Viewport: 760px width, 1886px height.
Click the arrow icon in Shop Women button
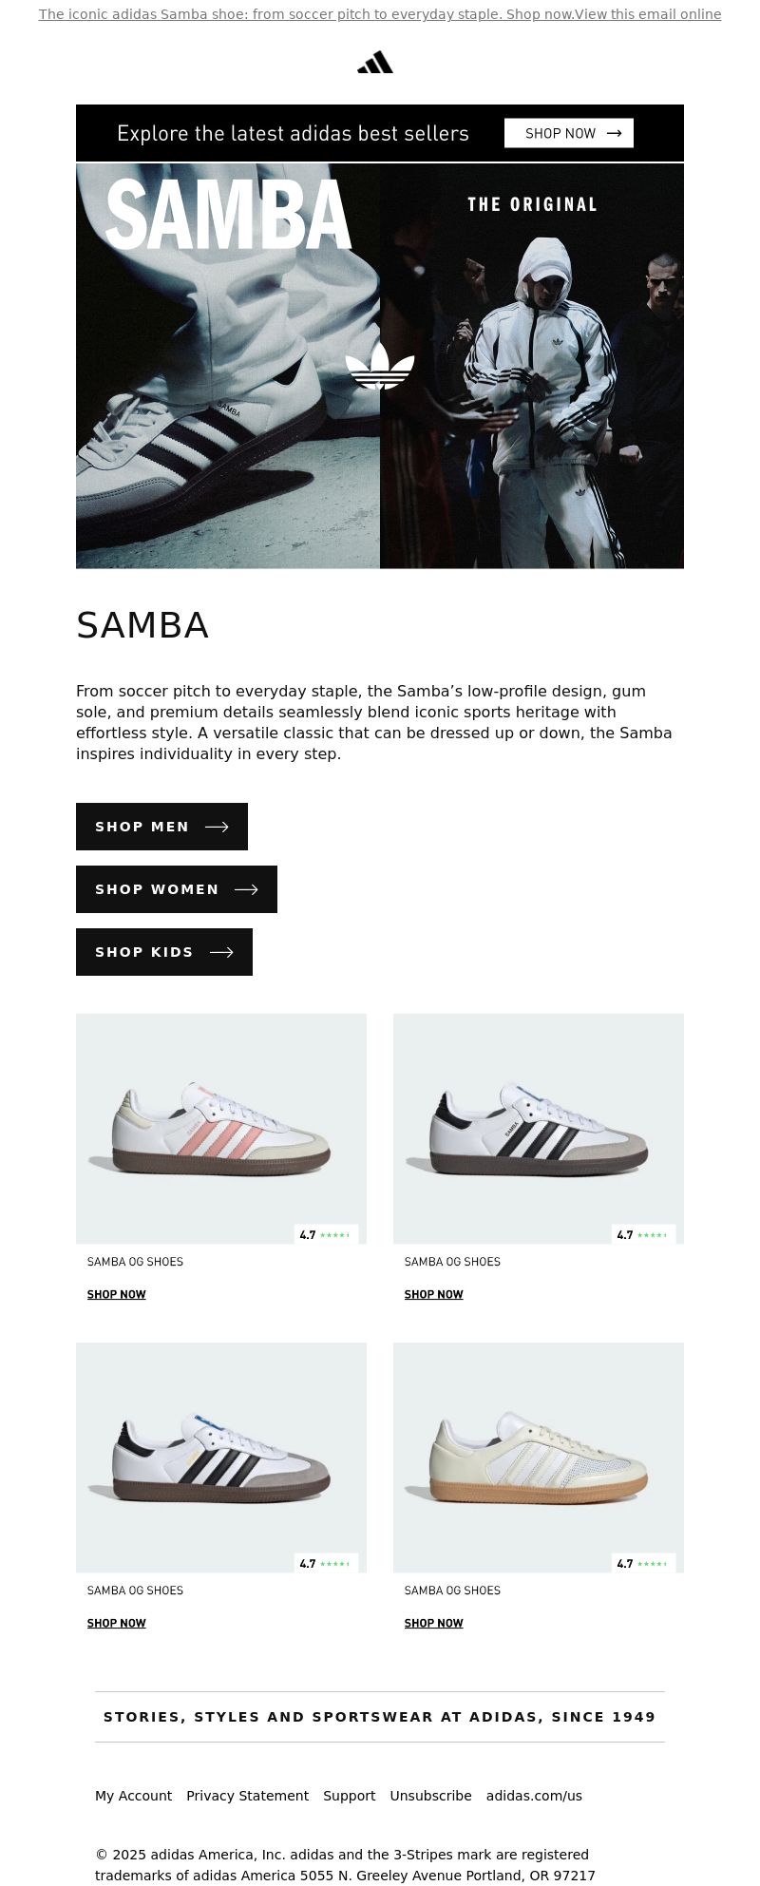click(x=246, y=889)
